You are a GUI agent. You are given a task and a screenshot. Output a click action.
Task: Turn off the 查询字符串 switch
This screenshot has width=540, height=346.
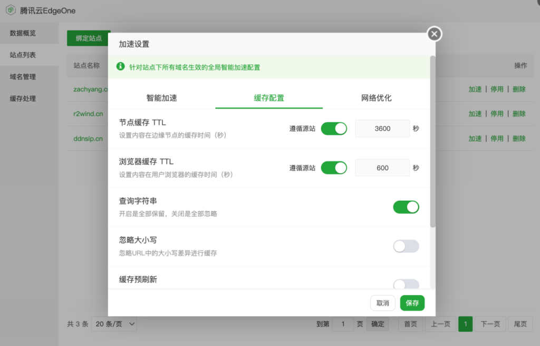tap(406, 207)
